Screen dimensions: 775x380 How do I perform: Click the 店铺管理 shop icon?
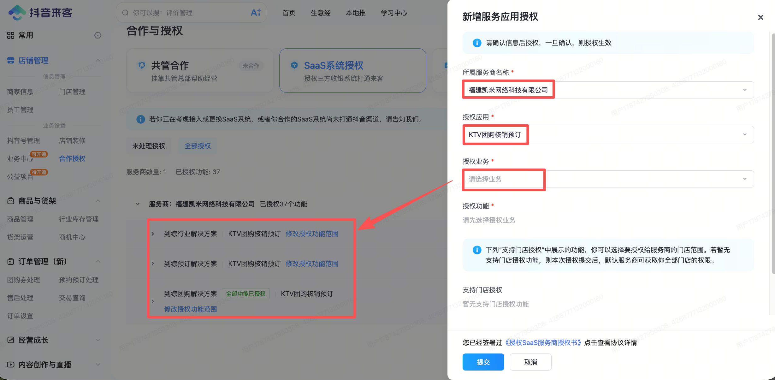[x=11, y=60]
